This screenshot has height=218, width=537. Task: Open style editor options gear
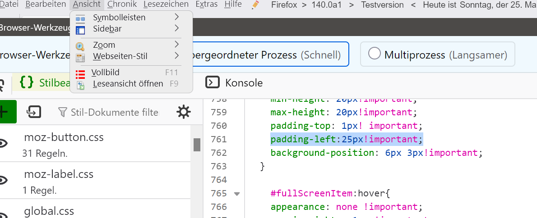click(183, 112)
